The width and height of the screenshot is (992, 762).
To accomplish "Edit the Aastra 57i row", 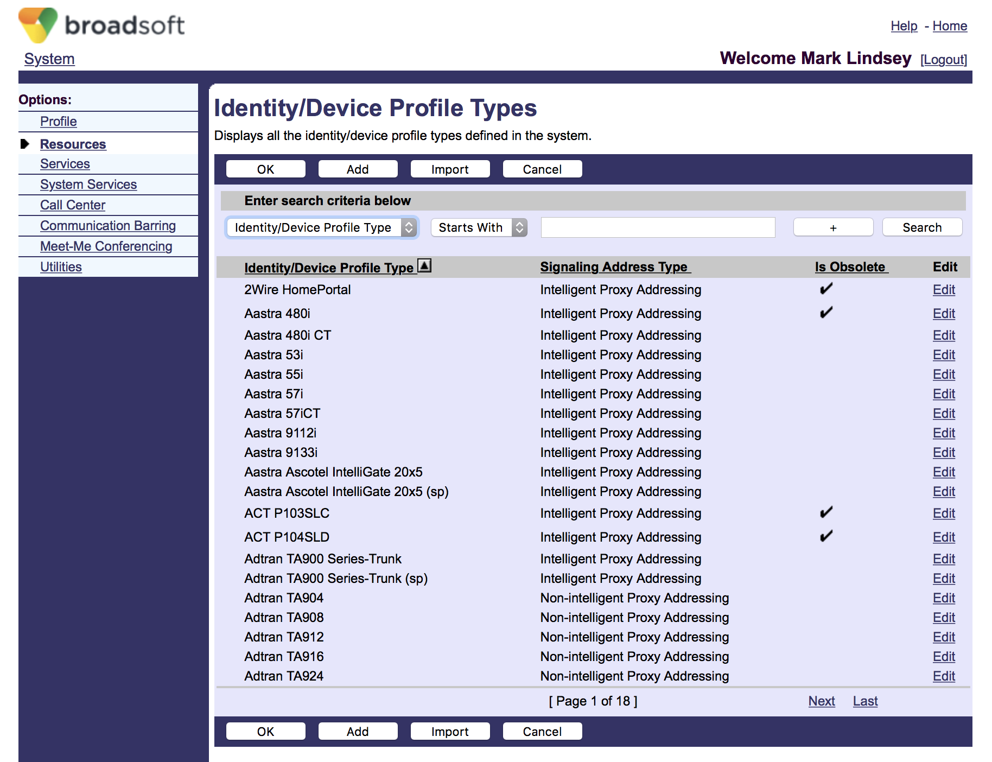I will (x=944, y=394).
